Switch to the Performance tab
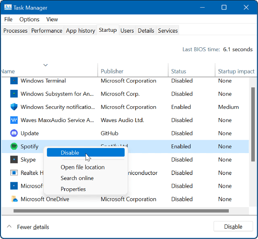258x239 pixels. click(46, 31)
